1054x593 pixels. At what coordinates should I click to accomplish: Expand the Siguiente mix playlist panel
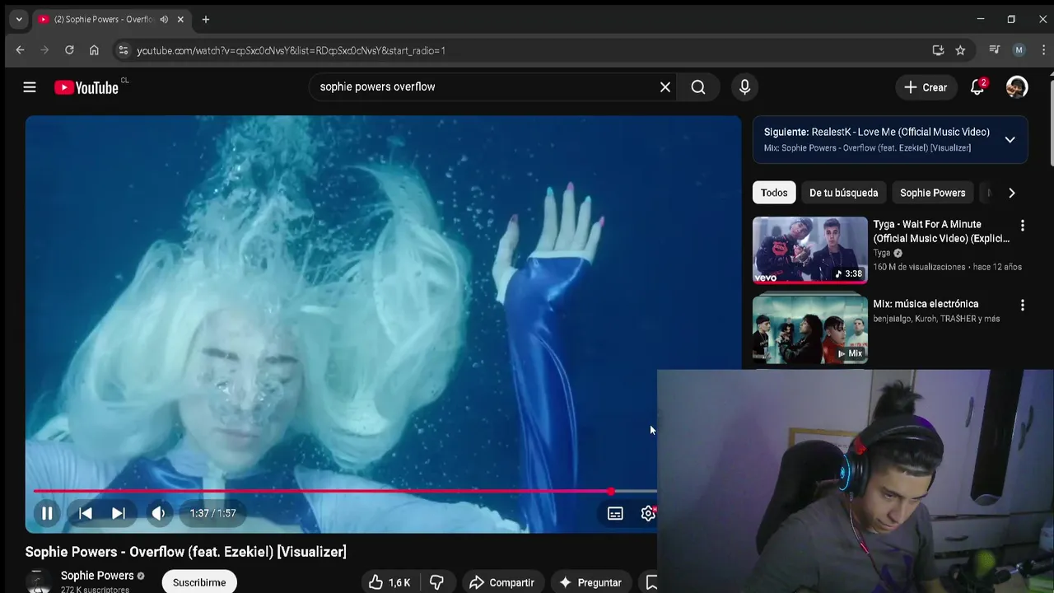coord(1010,139)
